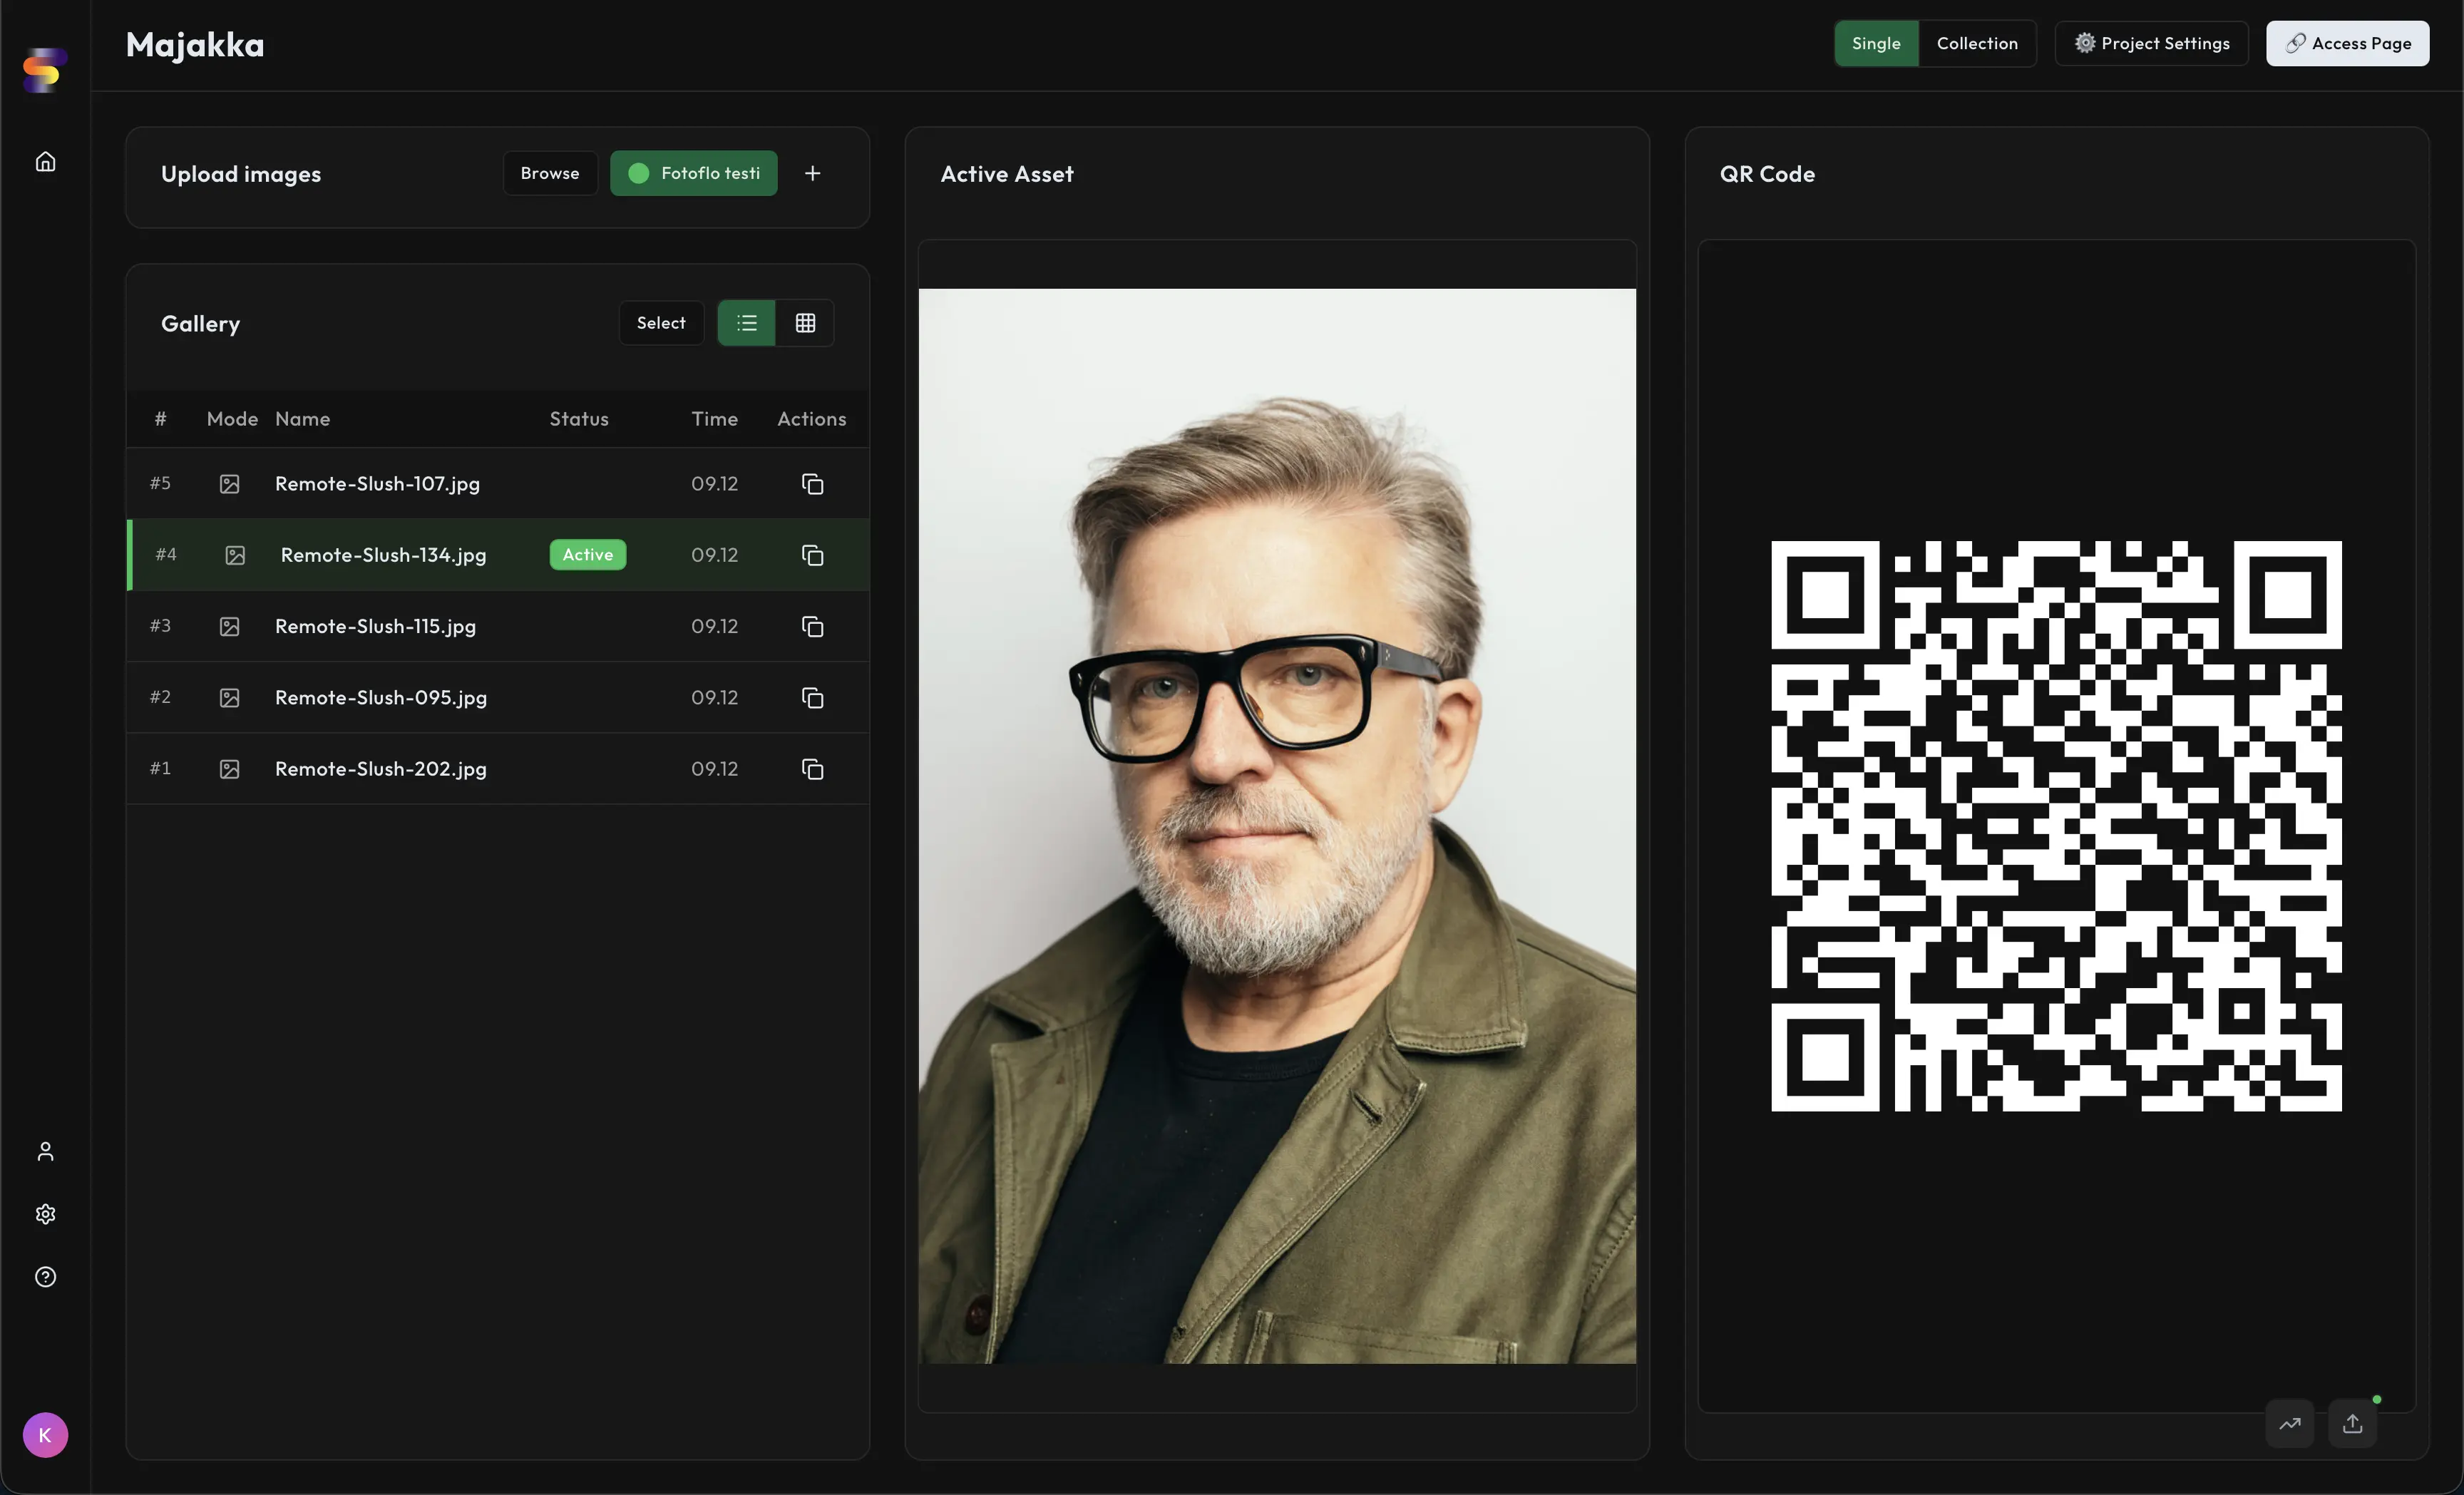Switch to Collection mode

[1977, 43]
